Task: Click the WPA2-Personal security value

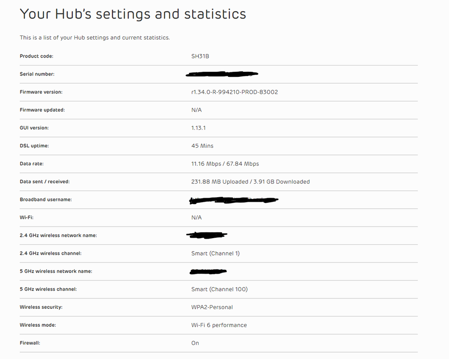Action: pyautogui.click(x=212, y=307)
